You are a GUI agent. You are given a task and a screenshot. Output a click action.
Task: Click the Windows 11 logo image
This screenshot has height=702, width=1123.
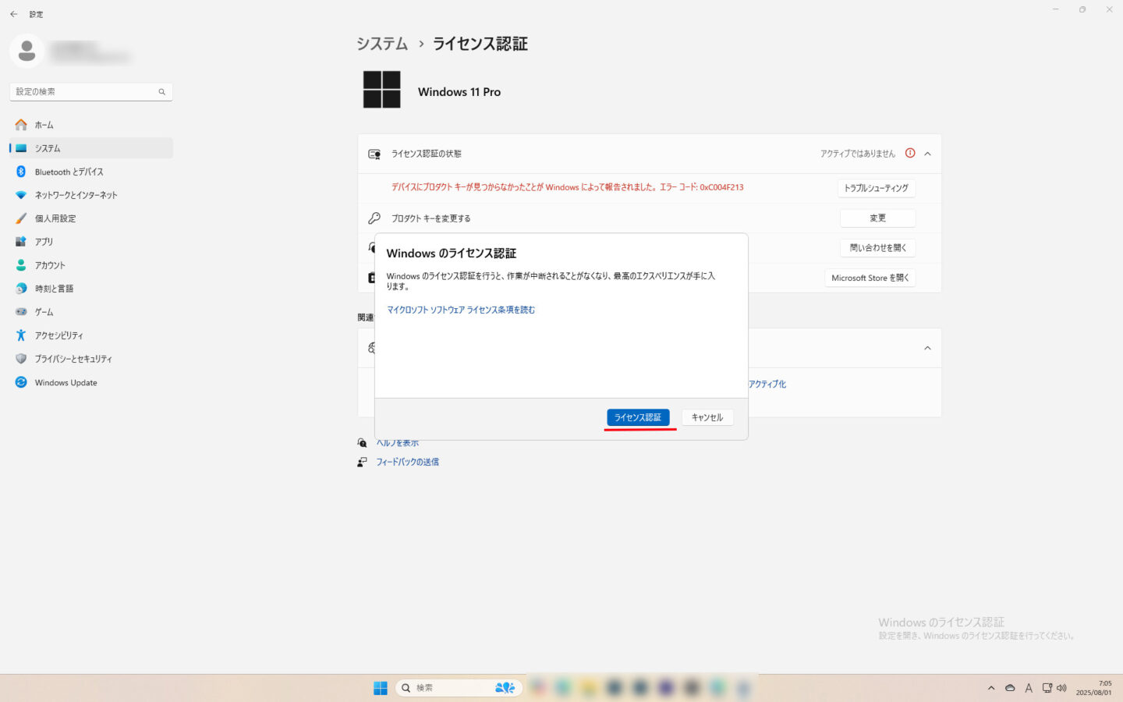[382, 89]
